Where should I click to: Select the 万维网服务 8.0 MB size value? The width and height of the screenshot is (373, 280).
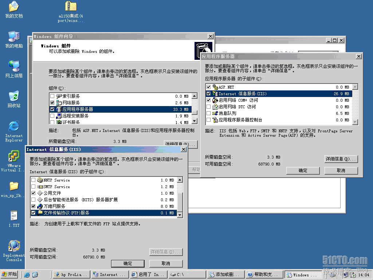167,206
